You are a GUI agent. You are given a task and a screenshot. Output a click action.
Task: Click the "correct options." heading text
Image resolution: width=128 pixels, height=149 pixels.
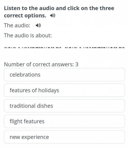coord(25,16)
